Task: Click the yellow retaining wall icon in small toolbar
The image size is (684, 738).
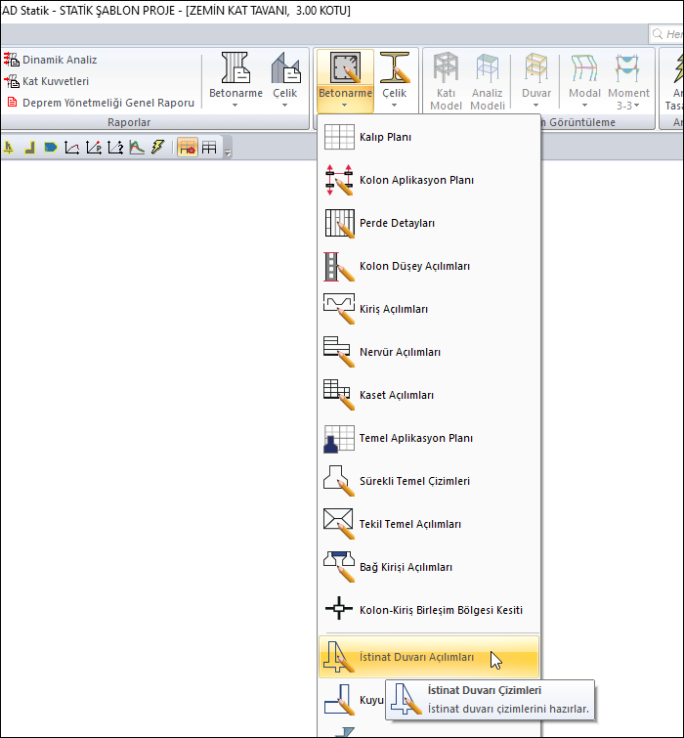Action: click(x=9, y=148)
